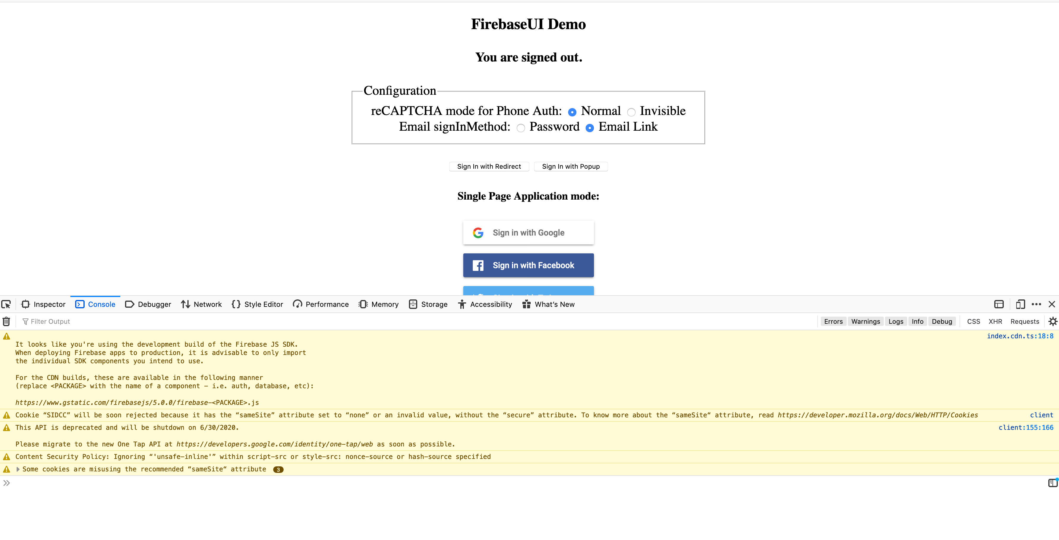
Task: Select Password as Email signInMethod
Action: (521, 128)
